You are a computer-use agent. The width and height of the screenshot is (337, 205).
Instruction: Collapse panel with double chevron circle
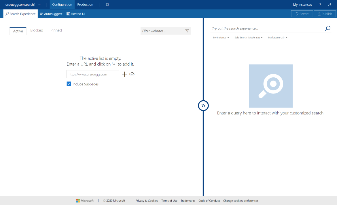[x=203, y=106]
